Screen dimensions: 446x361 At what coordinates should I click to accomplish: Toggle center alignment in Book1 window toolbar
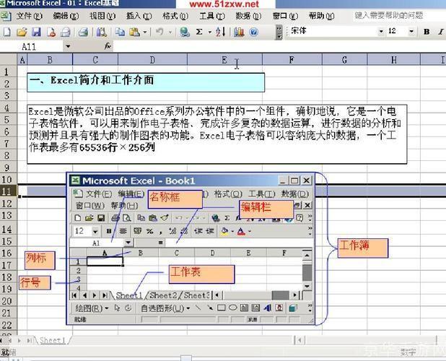[123, 231]
